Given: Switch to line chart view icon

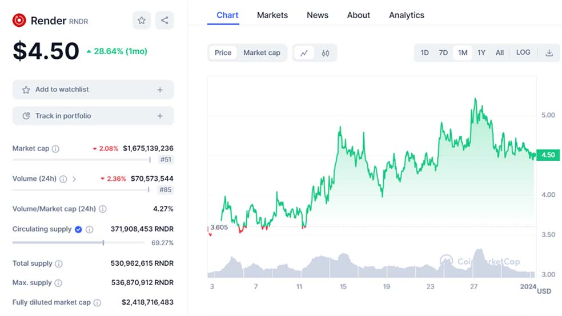Looking at the screenshot, I should click(304, 53).
